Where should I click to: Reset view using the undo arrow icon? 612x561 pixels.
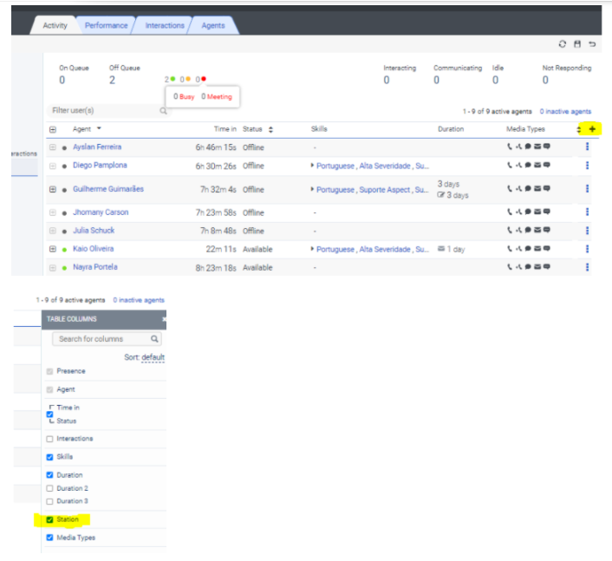(x=592, y=44)
